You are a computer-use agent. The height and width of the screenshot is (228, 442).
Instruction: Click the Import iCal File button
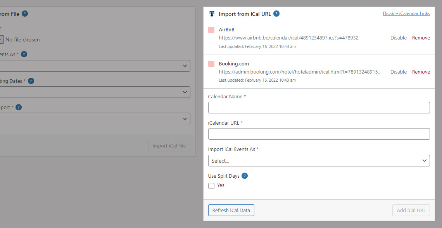click(169, 146)
